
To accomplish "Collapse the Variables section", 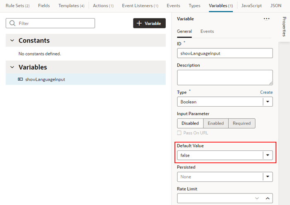I will point(12,67).
